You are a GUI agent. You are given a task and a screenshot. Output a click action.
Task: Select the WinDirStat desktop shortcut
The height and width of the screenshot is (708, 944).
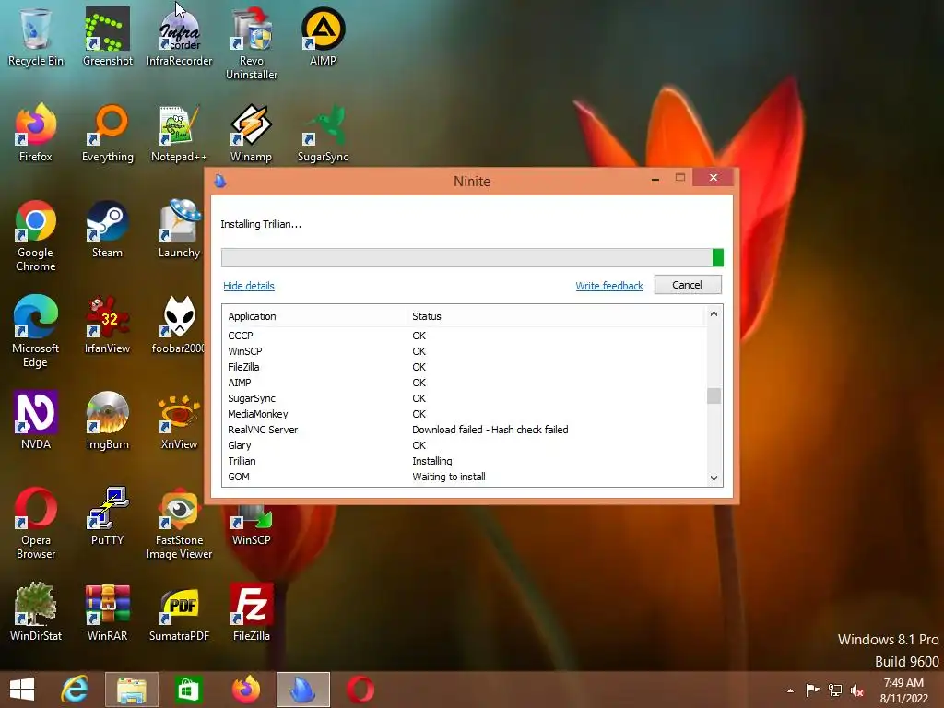36,612
